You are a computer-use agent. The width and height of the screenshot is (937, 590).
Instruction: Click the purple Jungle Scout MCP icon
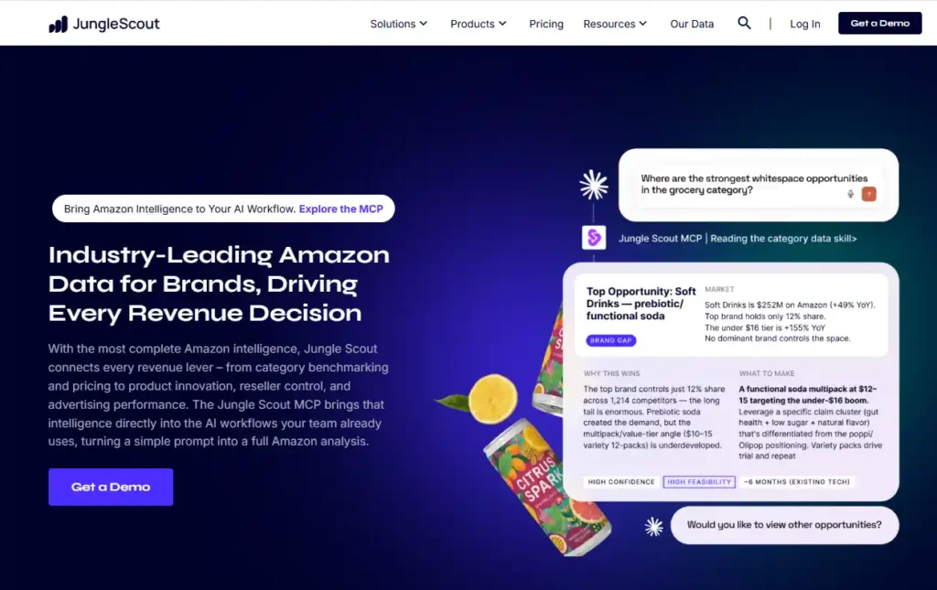point(594,238)
